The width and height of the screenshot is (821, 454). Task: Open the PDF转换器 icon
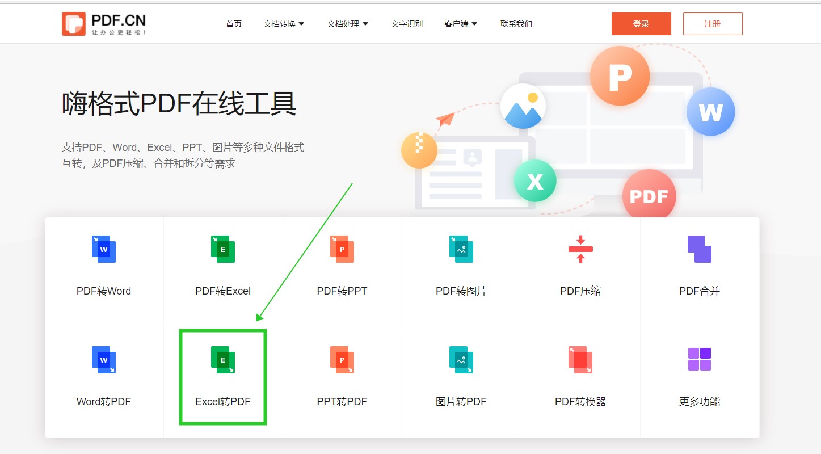580,360
